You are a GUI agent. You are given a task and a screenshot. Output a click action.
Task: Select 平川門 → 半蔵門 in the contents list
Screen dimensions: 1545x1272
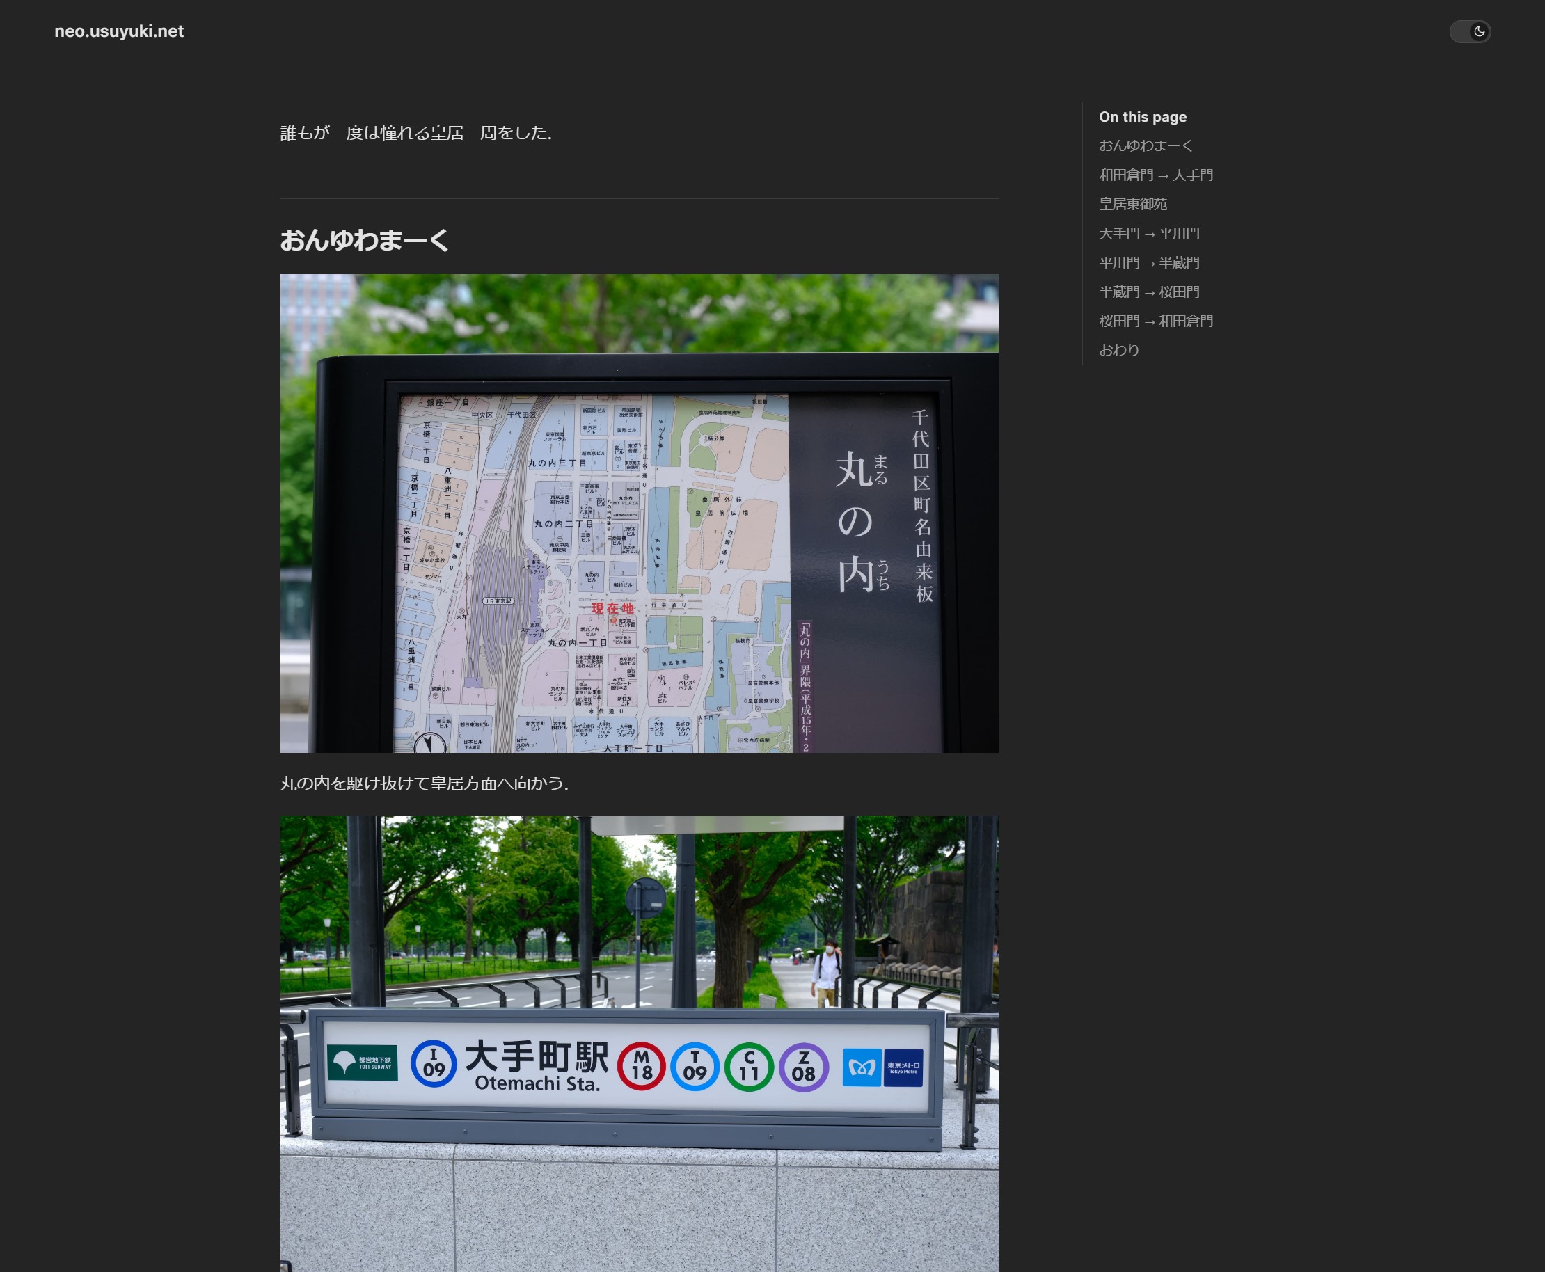tap(1149, 262)
